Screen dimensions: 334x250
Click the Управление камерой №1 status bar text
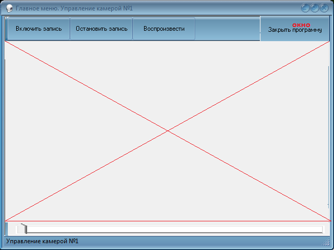point(42,242)
